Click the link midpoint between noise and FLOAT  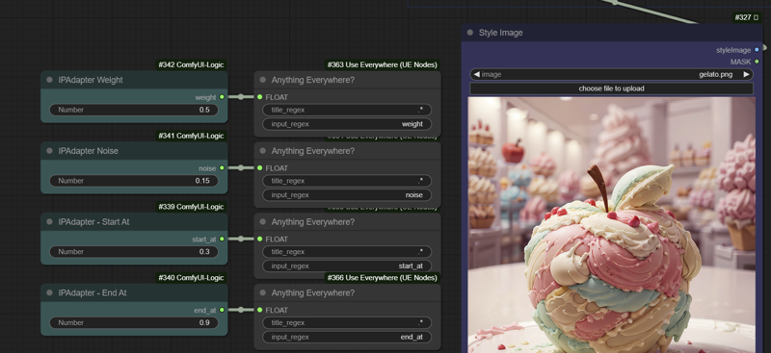pyautogui.click(x=240, y=168)
